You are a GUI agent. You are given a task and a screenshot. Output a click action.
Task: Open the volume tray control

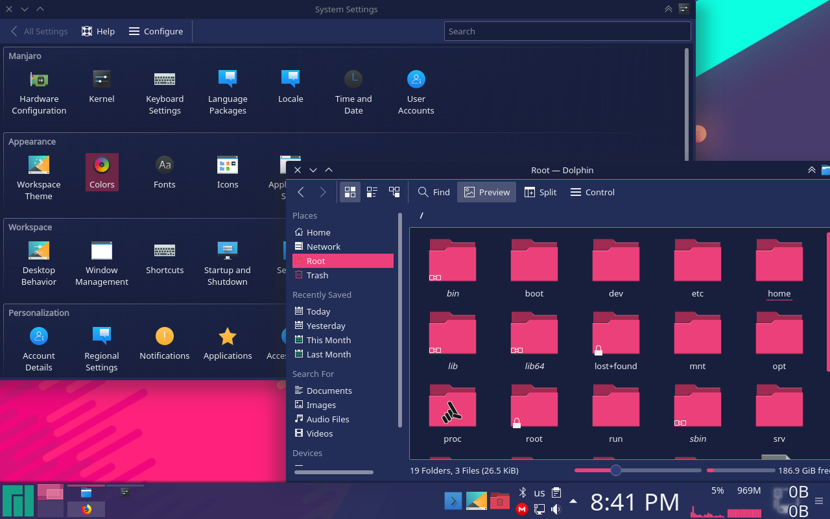[556, 509]
